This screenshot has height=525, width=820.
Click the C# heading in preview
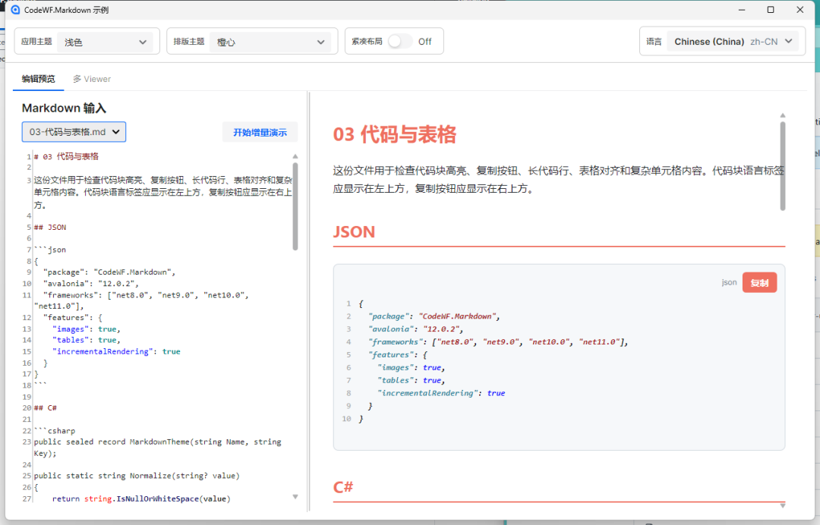click(343, 487)
